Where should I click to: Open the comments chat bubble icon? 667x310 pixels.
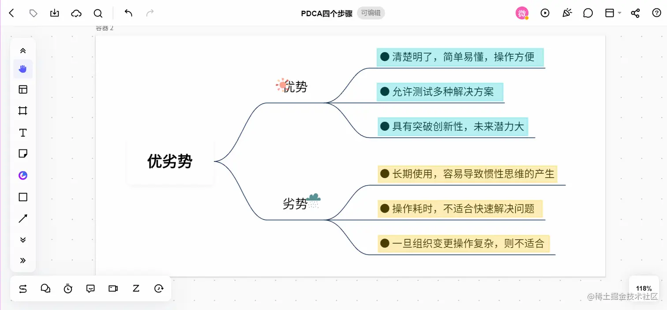(x=588, y=13)
